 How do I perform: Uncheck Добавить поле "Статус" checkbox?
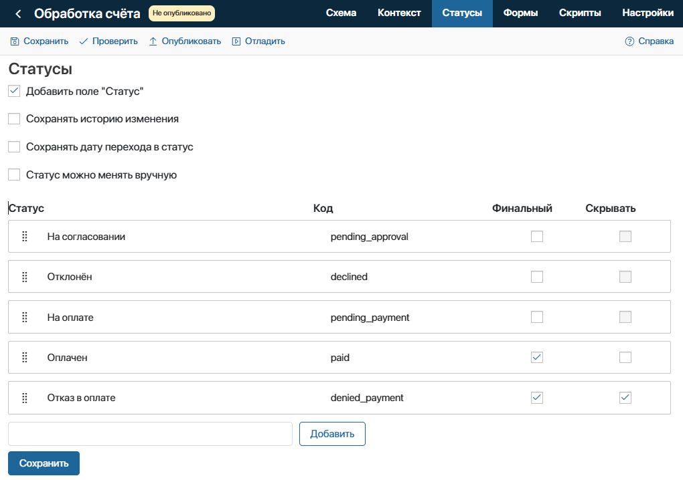[x=14, y=91]
